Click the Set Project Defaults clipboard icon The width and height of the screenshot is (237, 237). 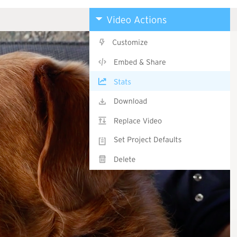point(102,141)
